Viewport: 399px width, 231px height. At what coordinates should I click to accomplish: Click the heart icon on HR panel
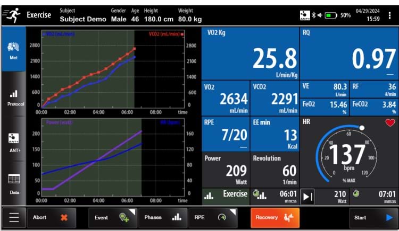coord(390,123)
